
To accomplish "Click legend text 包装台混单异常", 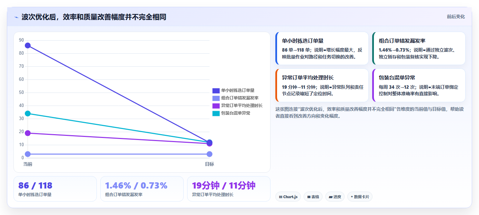I will [x=236, y=113].
